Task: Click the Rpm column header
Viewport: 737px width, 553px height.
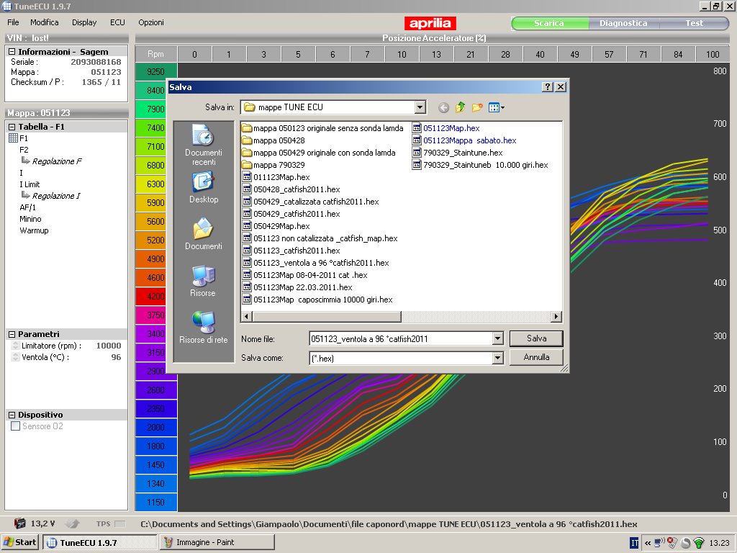Action: [x=156, y=55]
